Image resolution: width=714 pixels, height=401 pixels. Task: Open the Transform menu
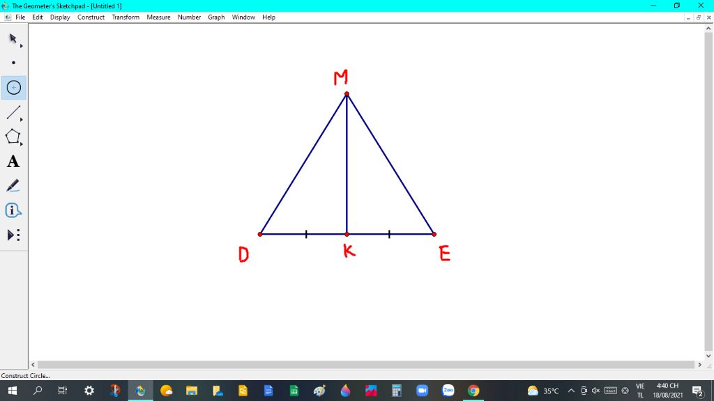[x=126, y=17]
